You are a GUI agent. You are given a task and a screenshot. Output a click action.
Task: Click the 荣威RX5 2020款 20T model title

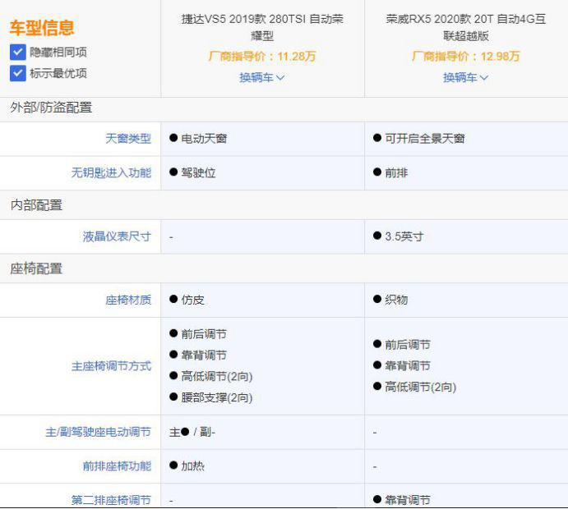[x=466, y=27]
